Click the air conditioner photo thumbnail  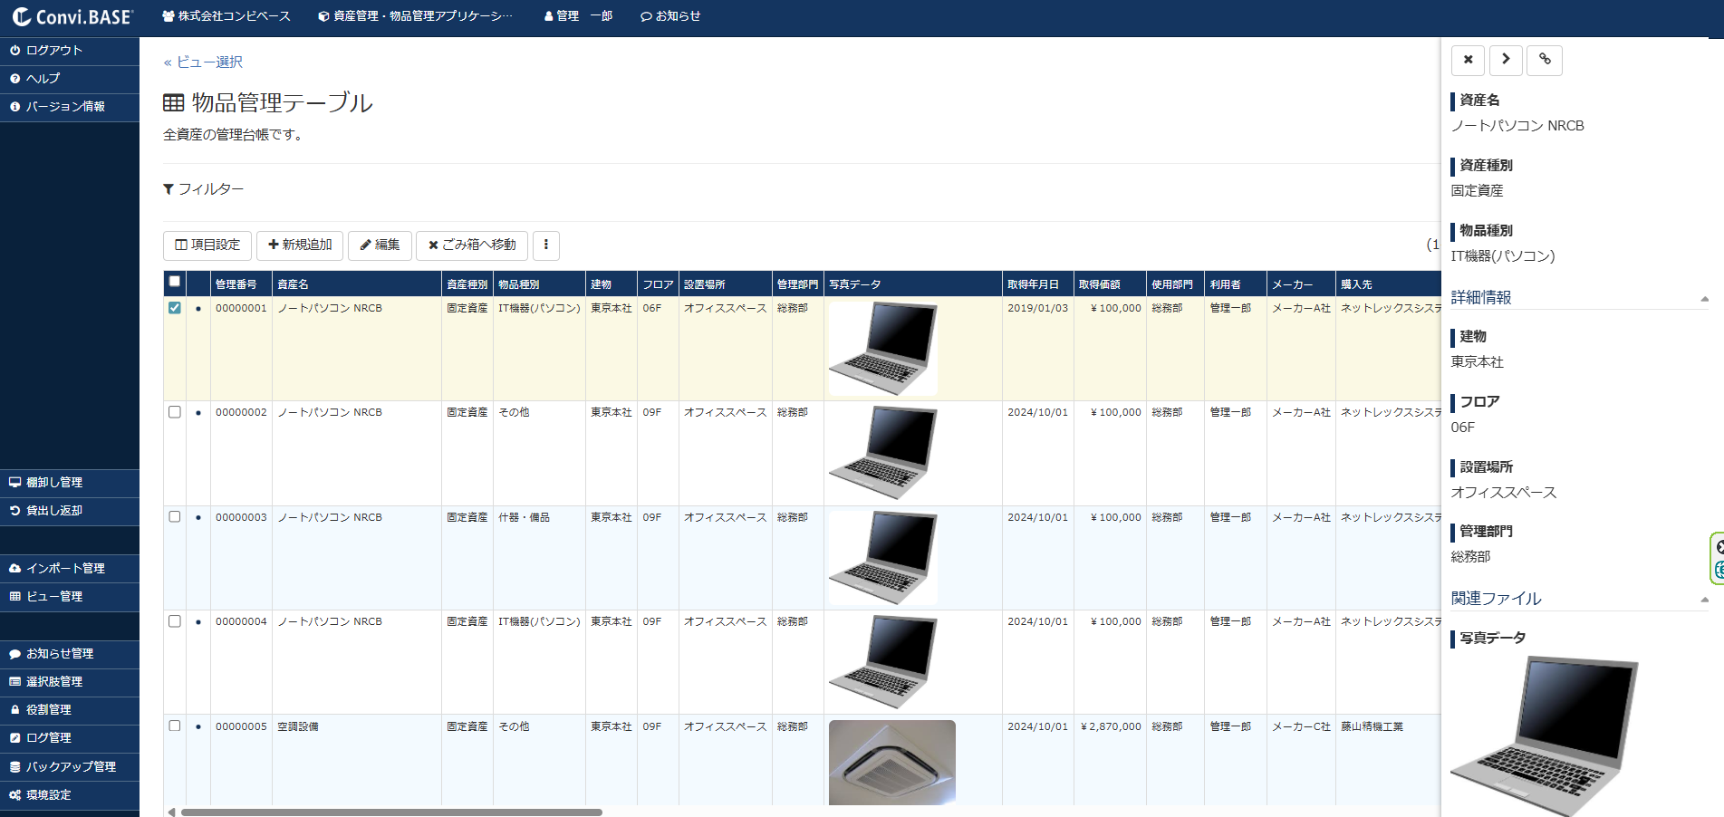coord(891,762)
